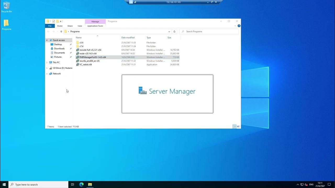
Task: Open the Share ribbon tab
Action: (70, 26)
